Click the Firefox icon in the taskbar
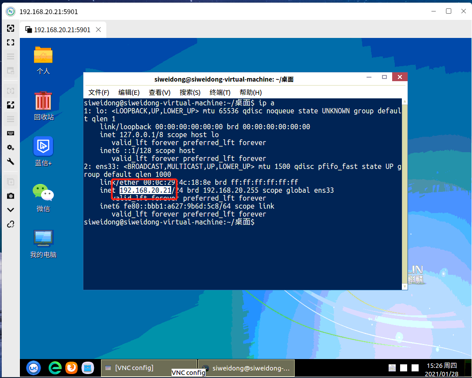The image size is (472, 378). (71, 367)
